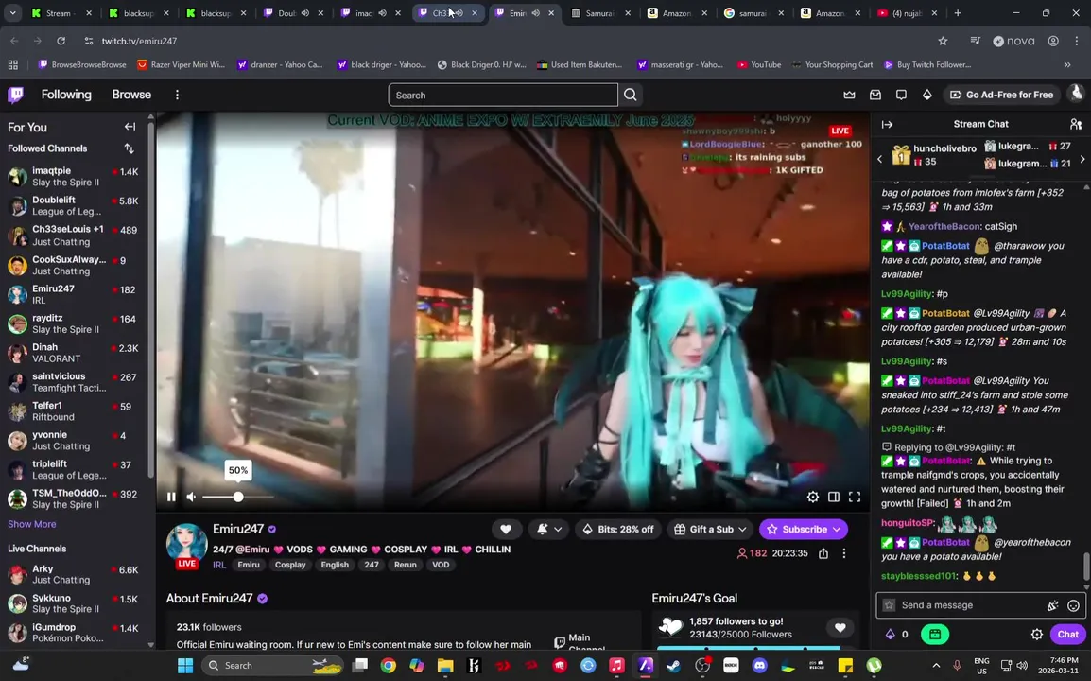Screen dimensions: 1091x681
Task: Open chat community users list icon
Action: pos(1075,124)
